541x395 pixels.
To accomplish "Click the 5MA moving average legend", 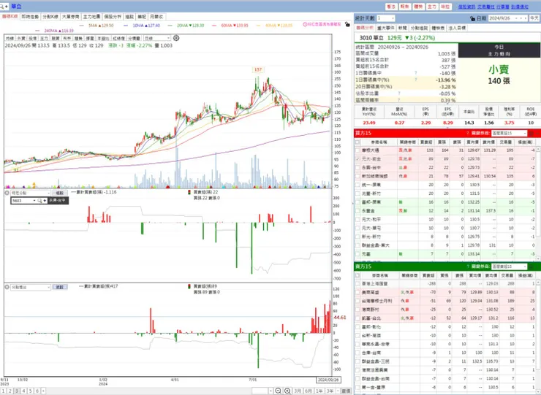I will [97, 26].
